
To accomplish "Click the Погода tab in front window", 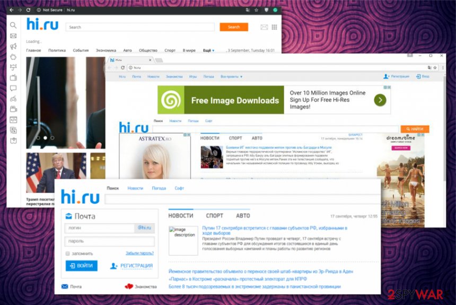I will [159, 188].
